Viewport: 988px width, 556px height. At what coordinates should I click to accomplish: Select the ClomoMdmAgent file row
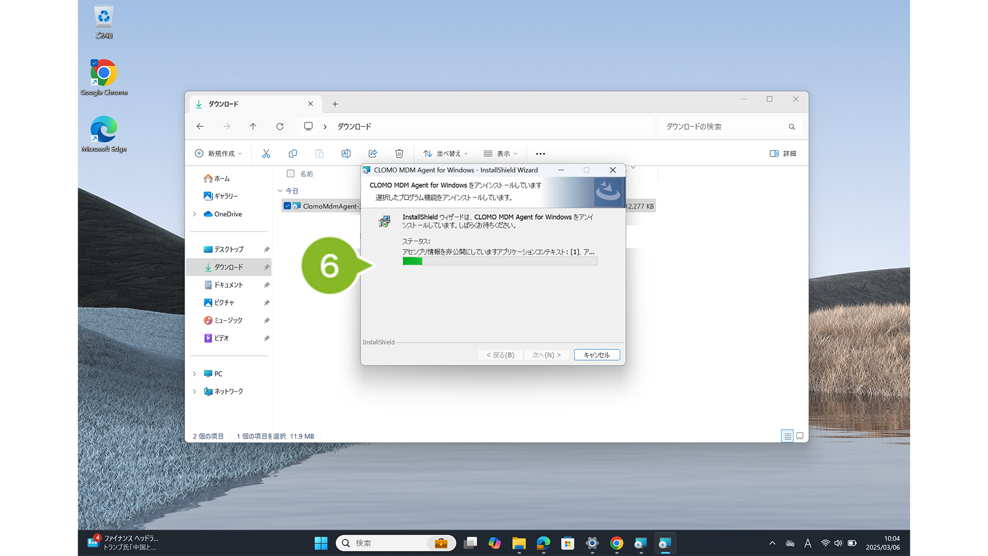(x=468, y=206)
